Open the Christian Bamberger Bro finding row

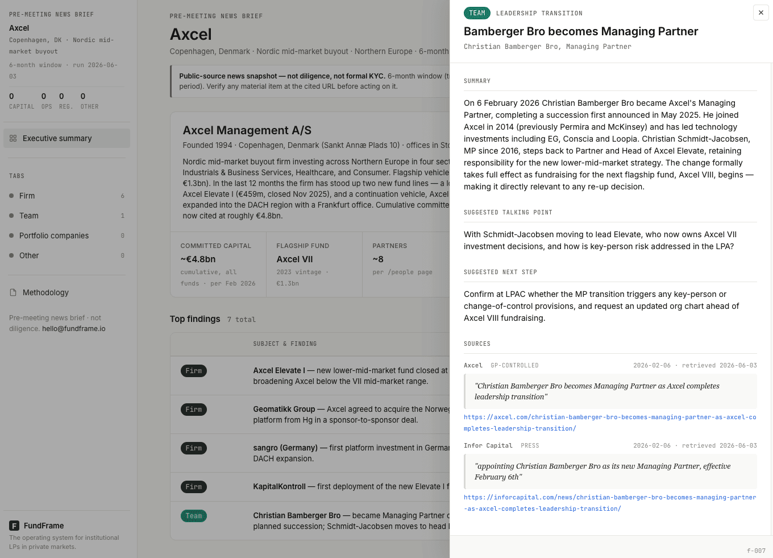[310, 521]
